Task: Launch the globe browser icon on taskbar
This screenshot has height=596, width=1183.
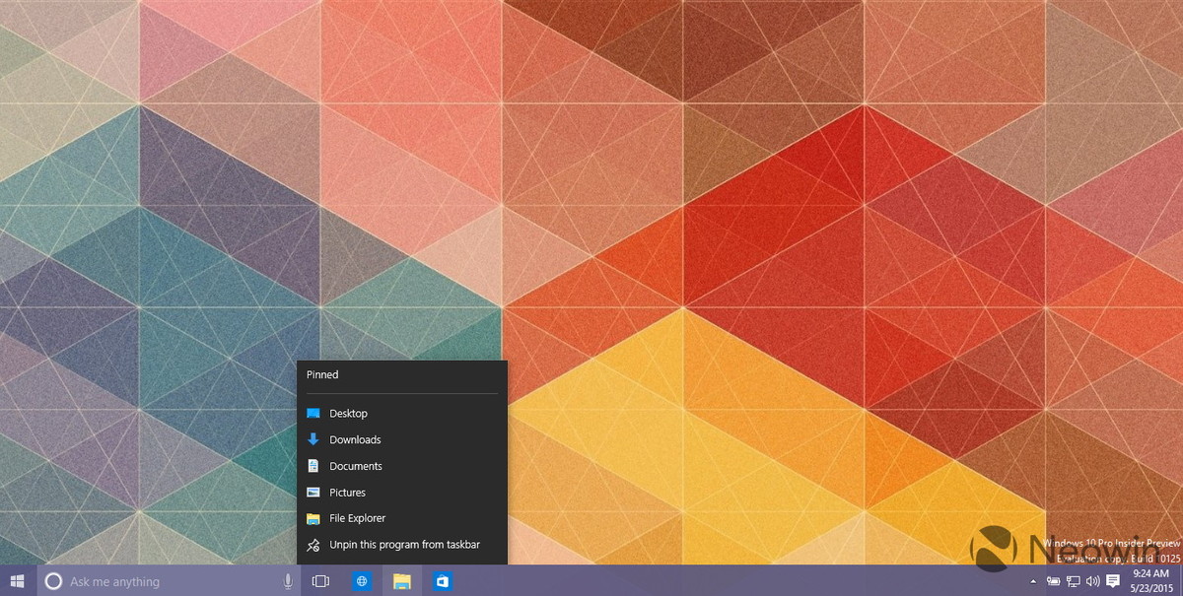Action: point(362,581)
